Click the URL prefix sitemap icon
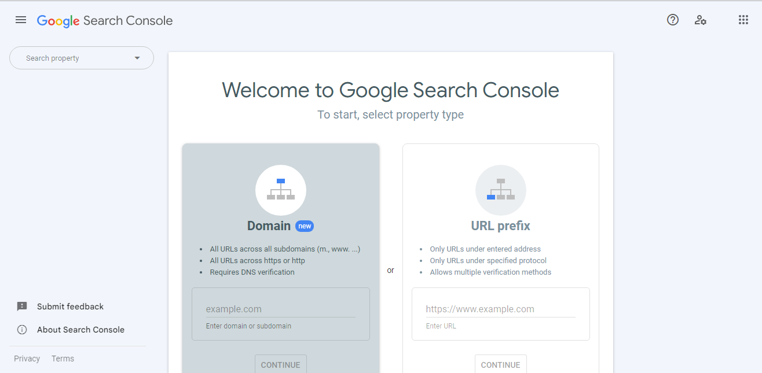 tap(501, 190)
